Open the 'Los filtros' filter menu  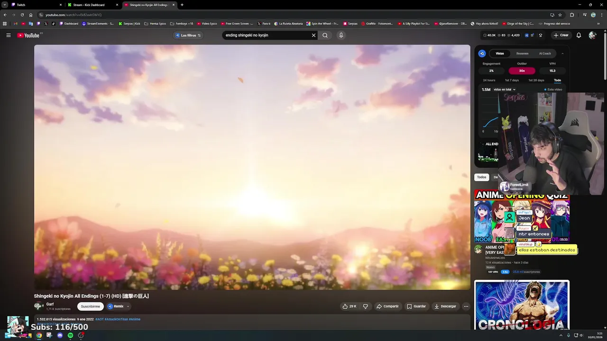coord(188,35)
